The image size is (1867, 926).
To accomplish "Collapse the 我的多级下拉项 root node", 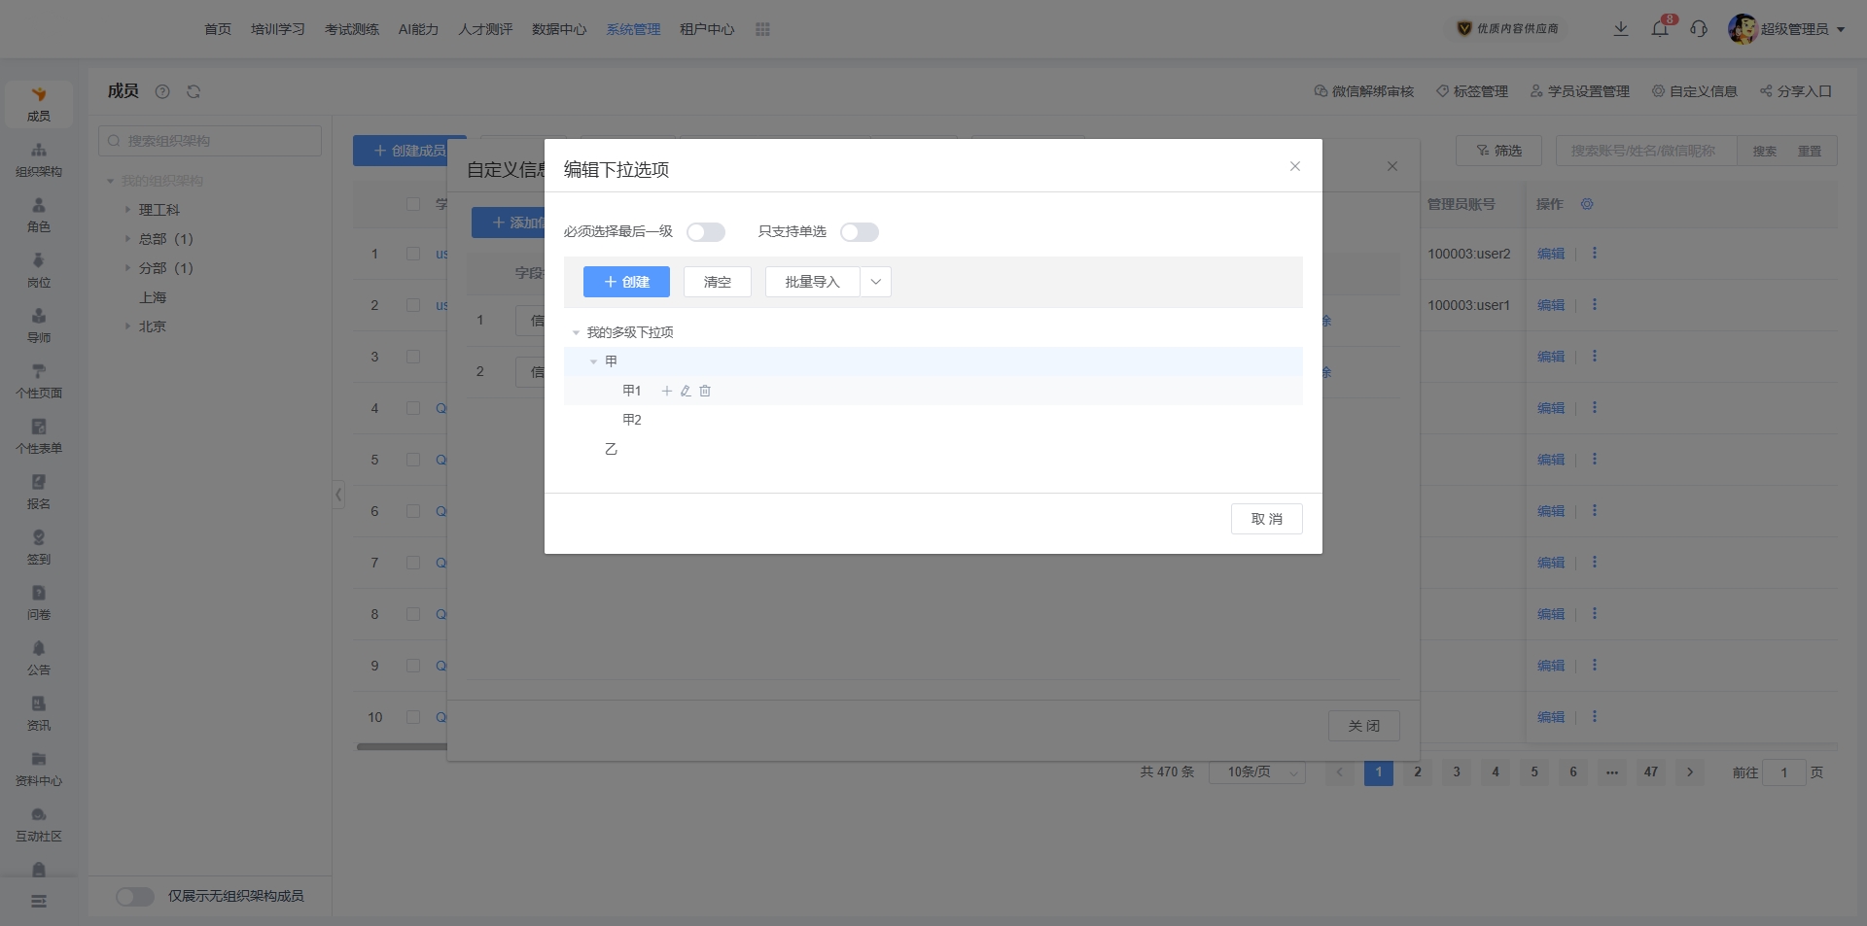I will [x=576, y=332].
